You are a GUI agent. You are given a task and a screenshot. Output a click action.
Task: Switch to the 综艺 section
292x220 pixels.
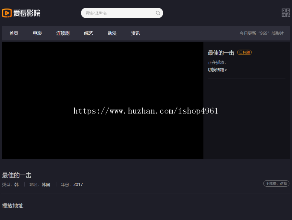tap(88, 33)
